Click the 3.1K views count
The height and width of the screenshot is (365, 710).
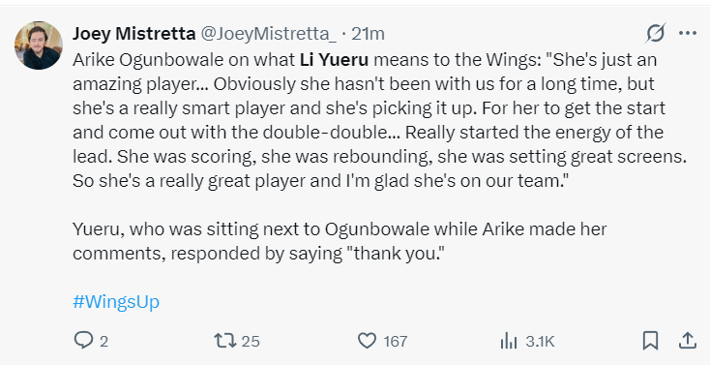pos(540,342)
